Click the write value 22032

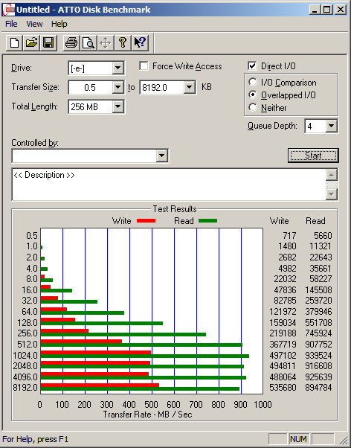point(285,279)
